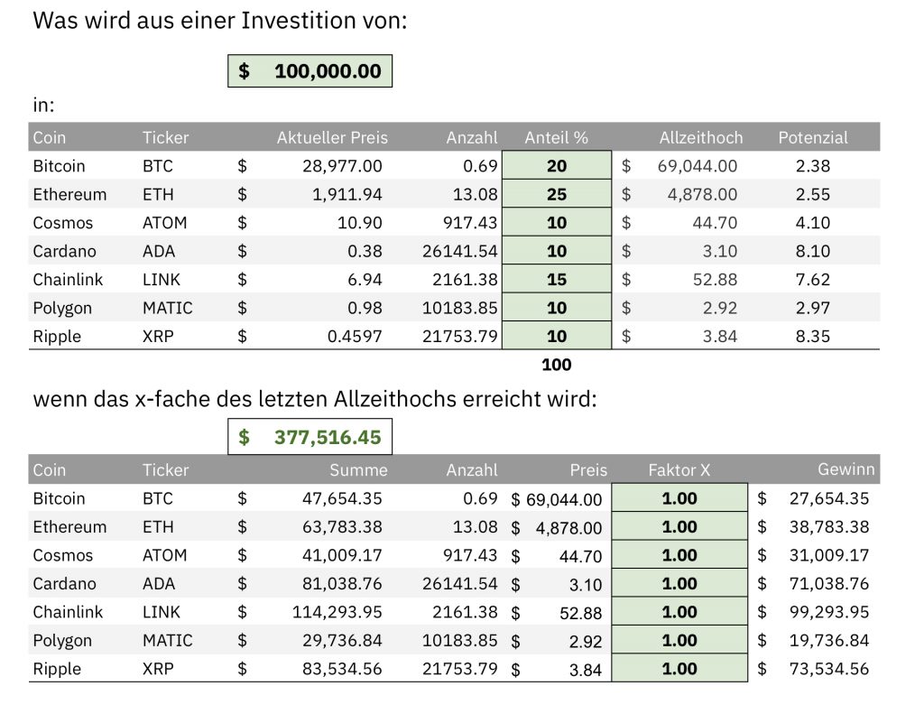Select Chainlink current price 6.94
This screenshot has width=924, height=714.
pyautogui.click(x=365, y=279)
